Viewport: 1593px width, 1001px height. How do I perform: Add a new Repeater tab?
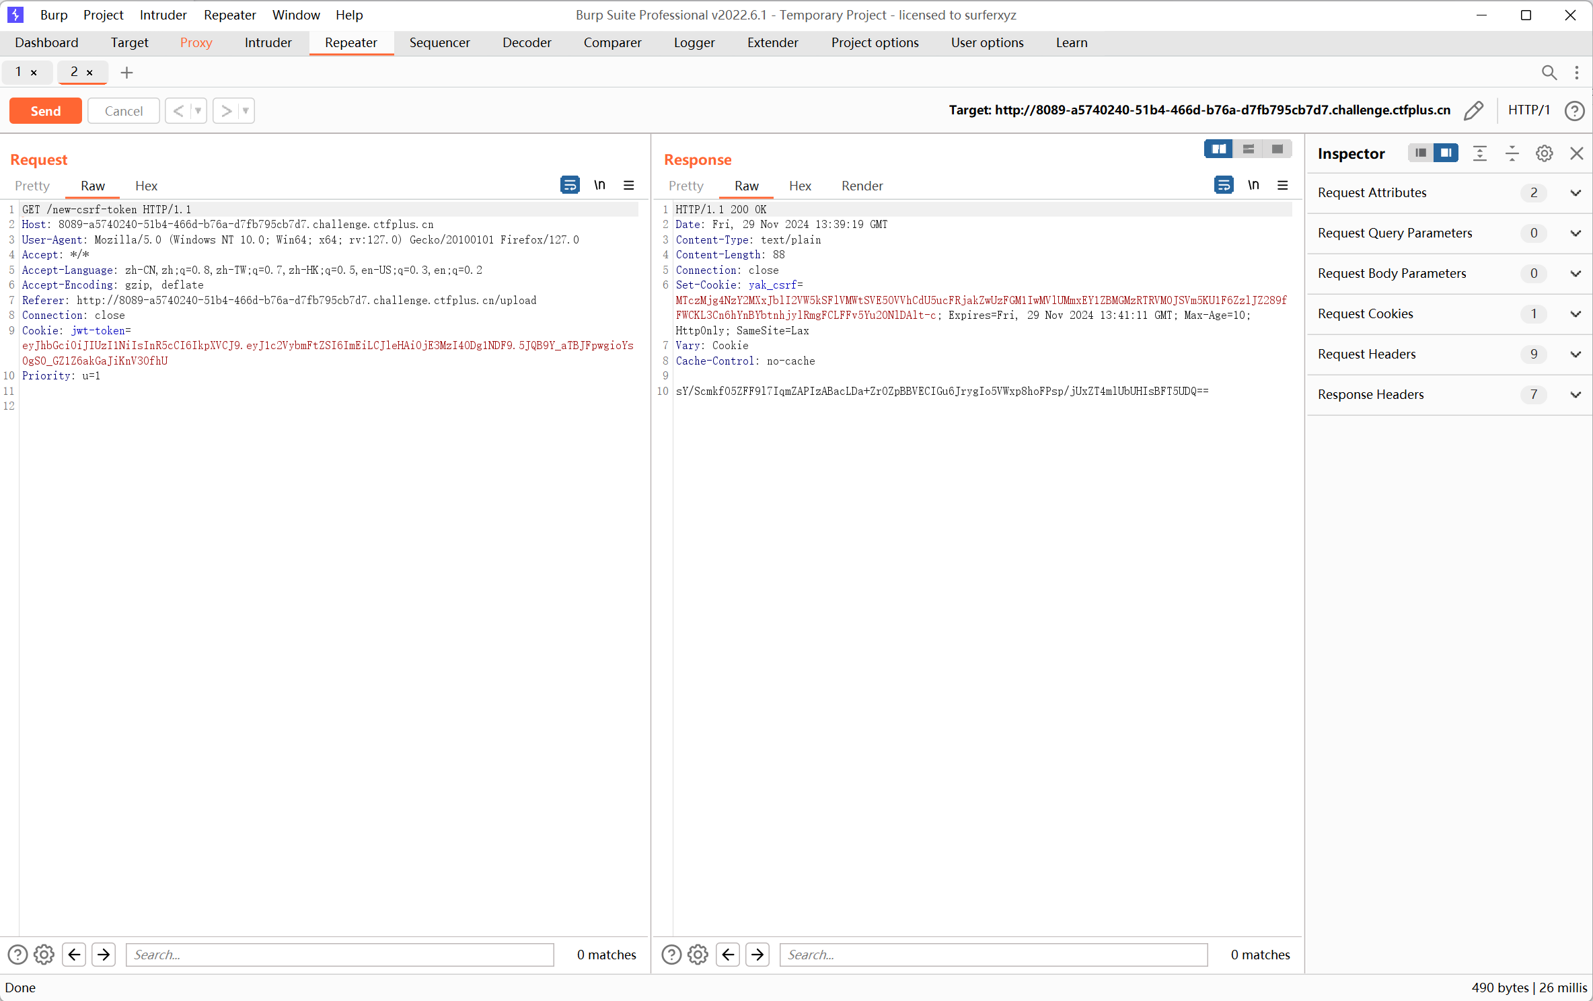pyautogui.click(x=126, y=72)
